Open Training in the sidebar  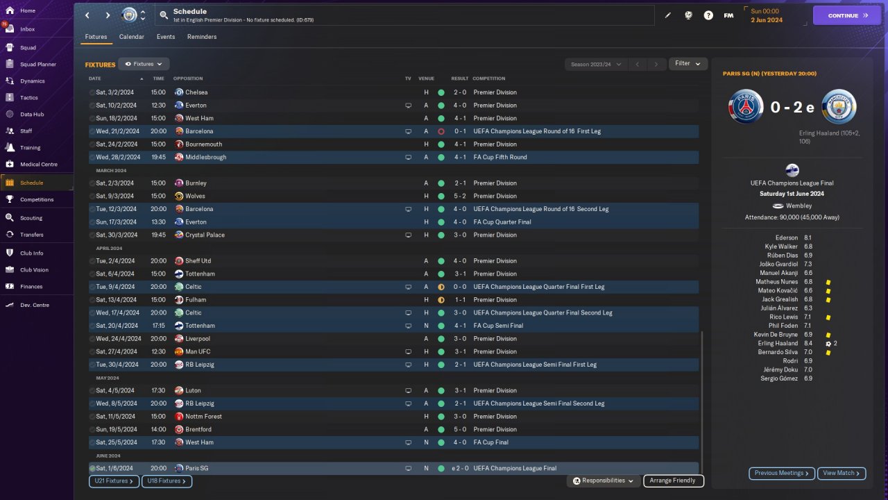pos(30,148)
